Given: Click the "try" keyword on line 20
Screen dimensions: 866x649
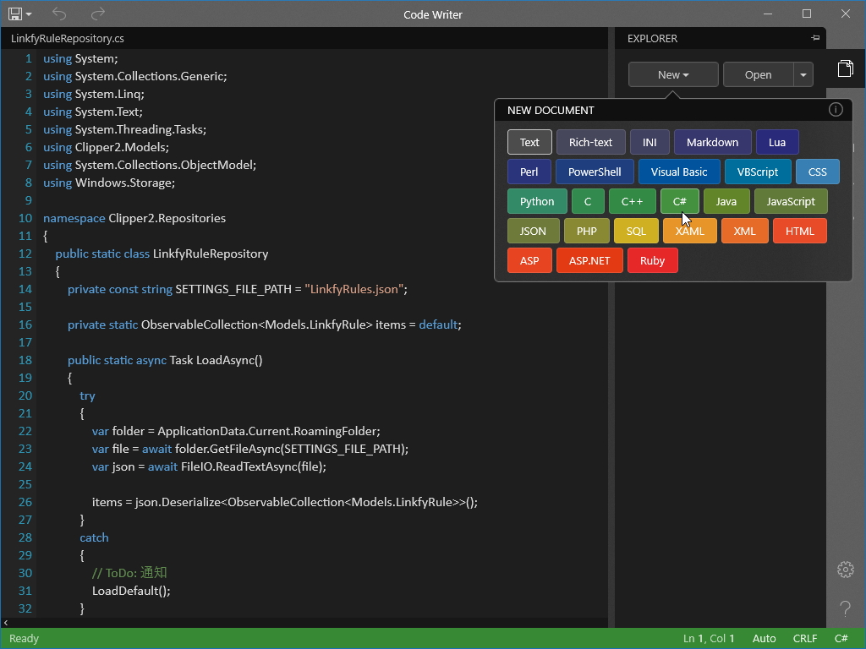Looking at the screenshot, I should click(87, 395).
